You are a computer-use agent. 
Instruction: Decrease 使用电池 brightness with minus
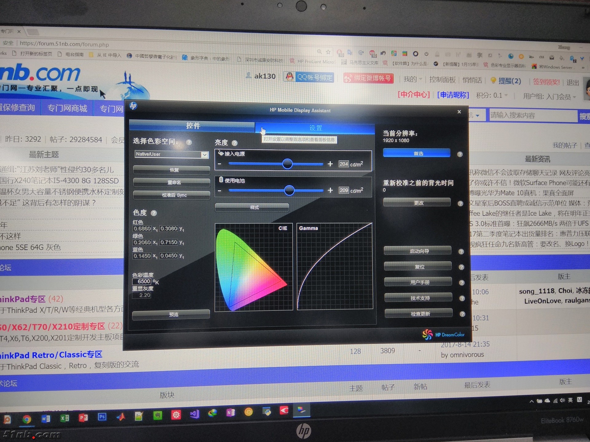(x=219, y=191)
